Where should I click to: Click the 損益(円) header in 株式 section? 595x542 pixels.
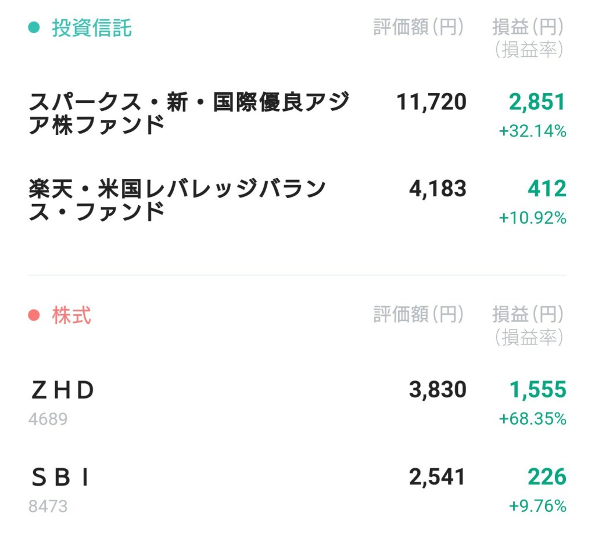[528, 315]
